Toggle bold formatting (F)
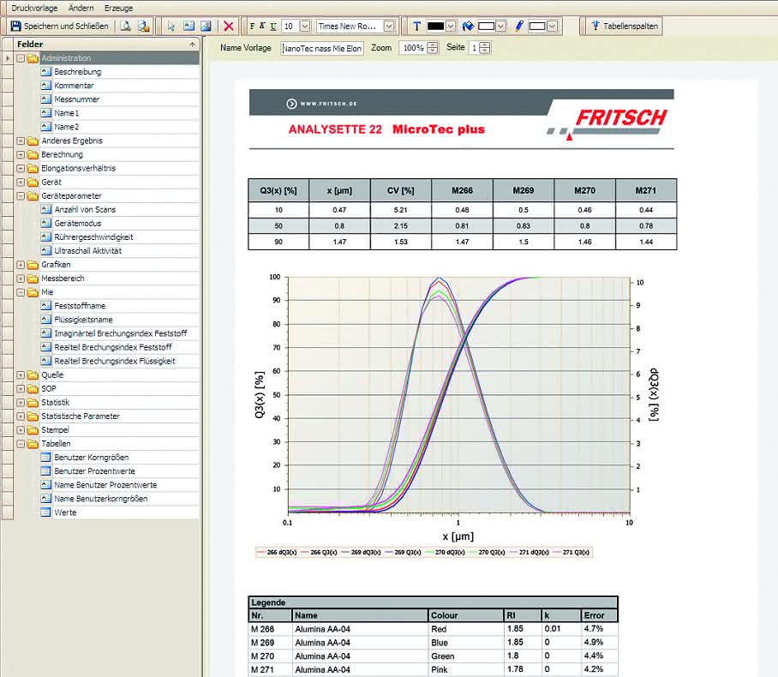 pyautogui.click(x=252, y=26)
